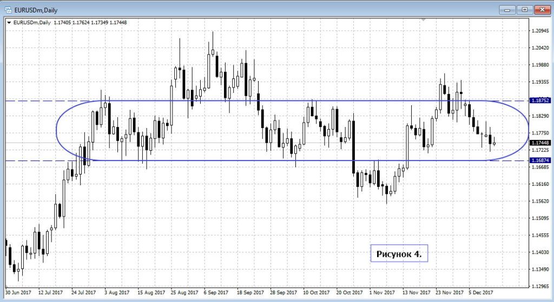Select the 'Рисунок 4.' text label

point(399,253)
